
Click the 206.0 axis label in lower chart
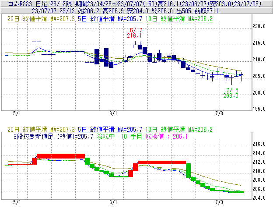pyautogui.click(x=259, y=189)
